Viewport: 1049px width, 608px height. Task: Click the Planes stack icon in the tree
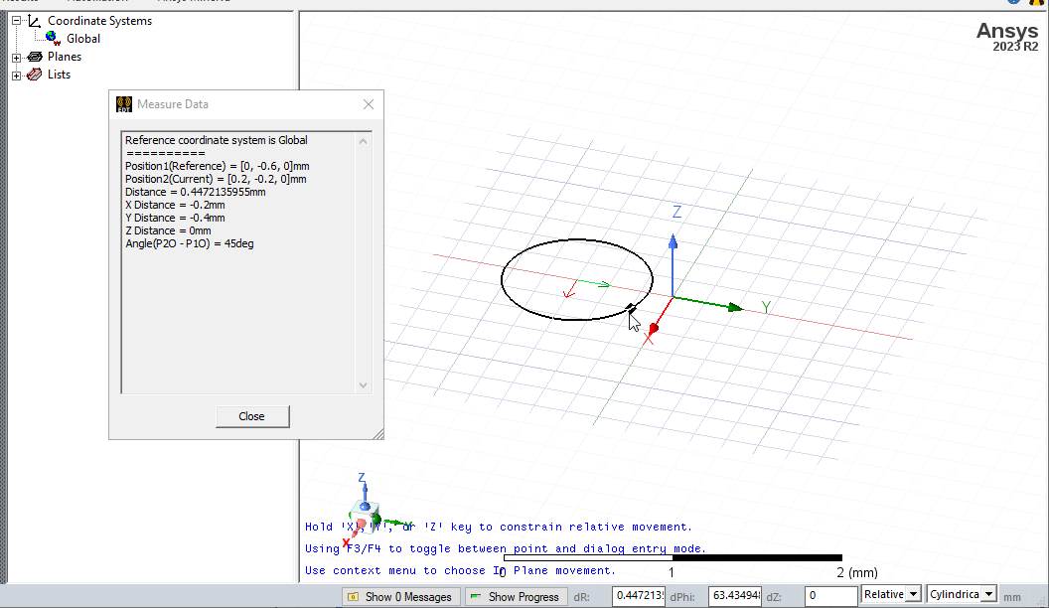33,57
